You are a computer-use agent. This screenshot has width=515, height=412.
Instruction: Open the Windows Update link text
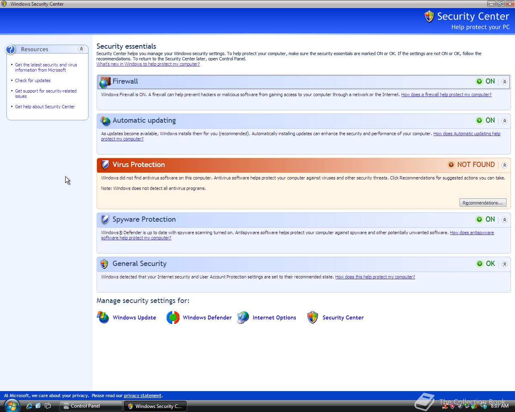coord(134,317)
